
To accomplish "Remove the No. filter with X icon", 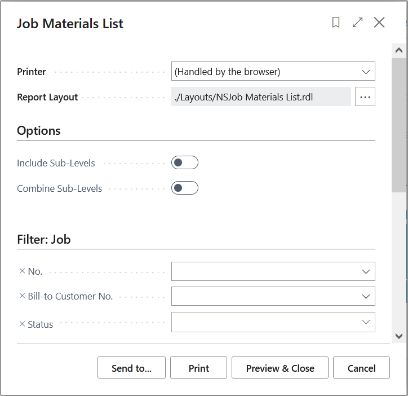I will click(22, 271).
